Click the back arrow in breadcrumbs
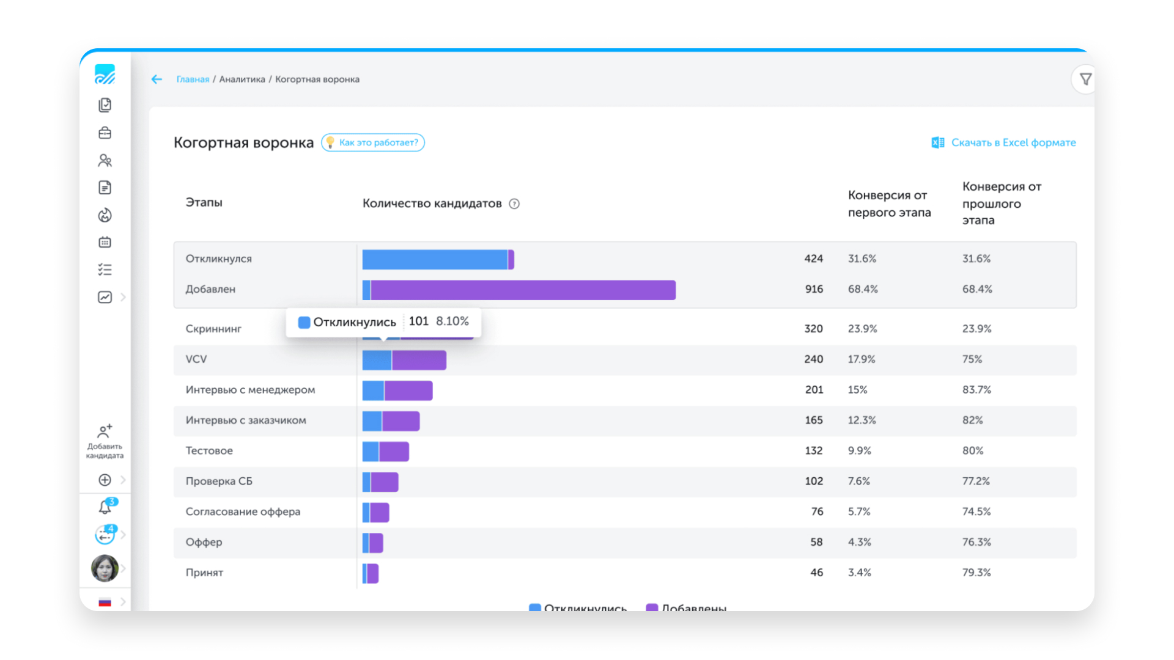Screen dimensions: 1174x660 click(157, 79)
